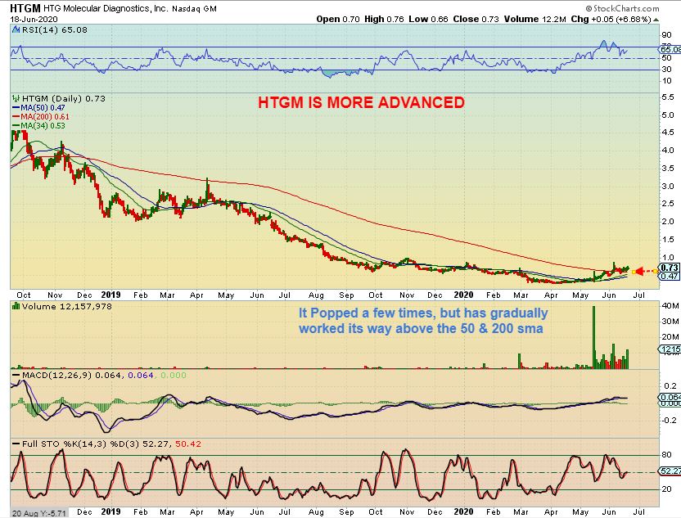The width and height of the screenshot is (681, 518).
Task: Click the Low 0.66 value
Action: (428, 19)
